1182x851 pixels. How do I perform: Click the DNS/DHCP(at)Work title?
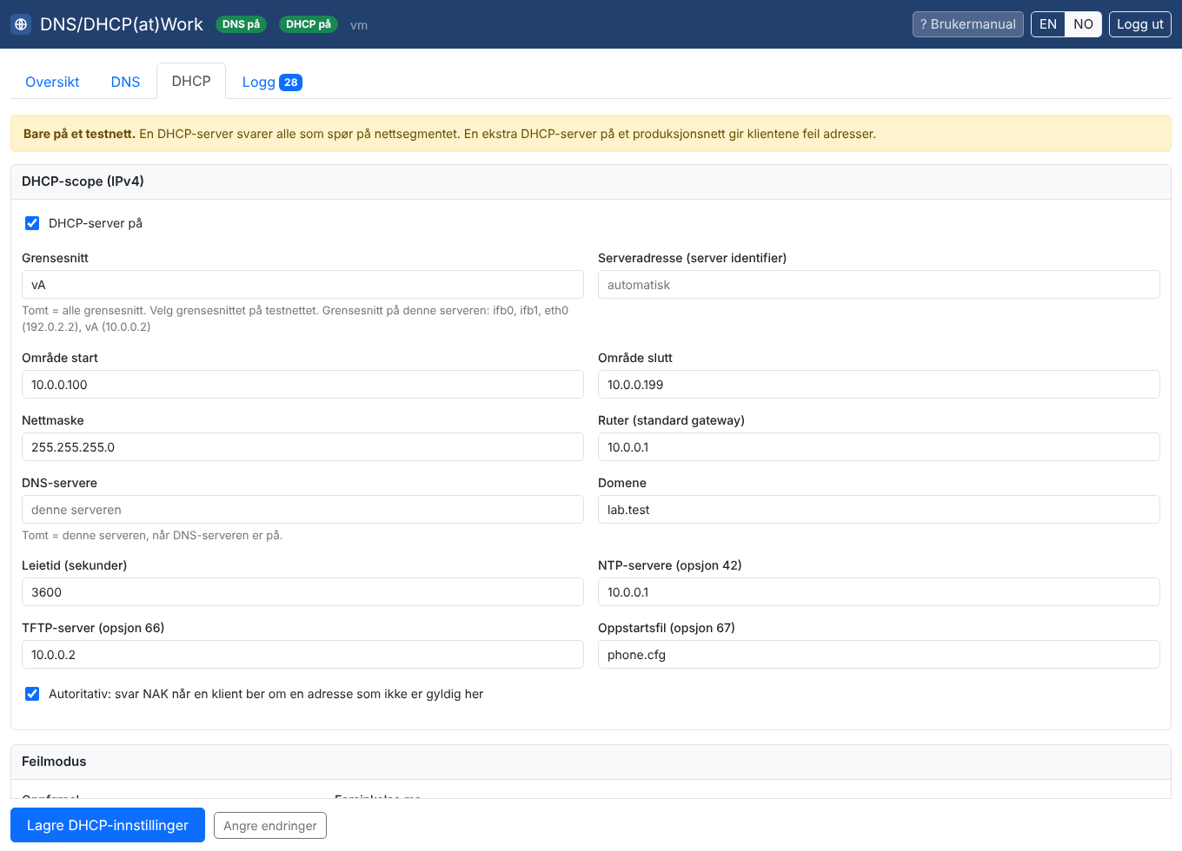[122, 24]
